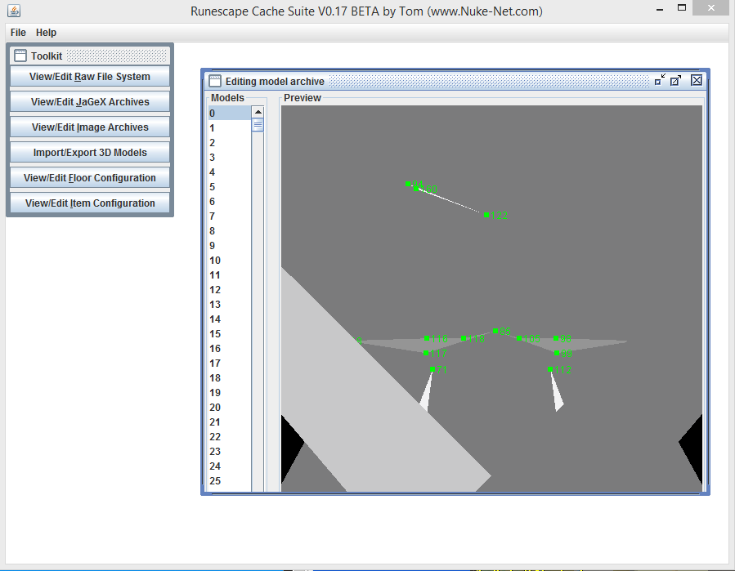
Task: Launch Import/Export 3D Models
Action: click(x=90, y=152)
